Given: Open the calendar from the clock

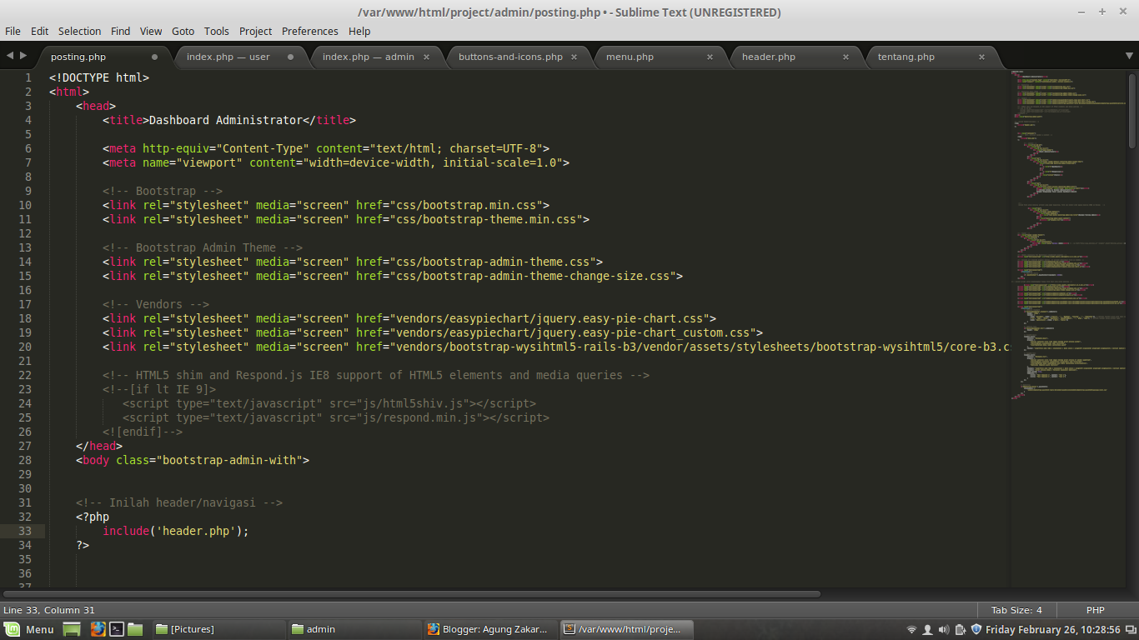Looking at the screenshot, I should tap(1053, 630).
